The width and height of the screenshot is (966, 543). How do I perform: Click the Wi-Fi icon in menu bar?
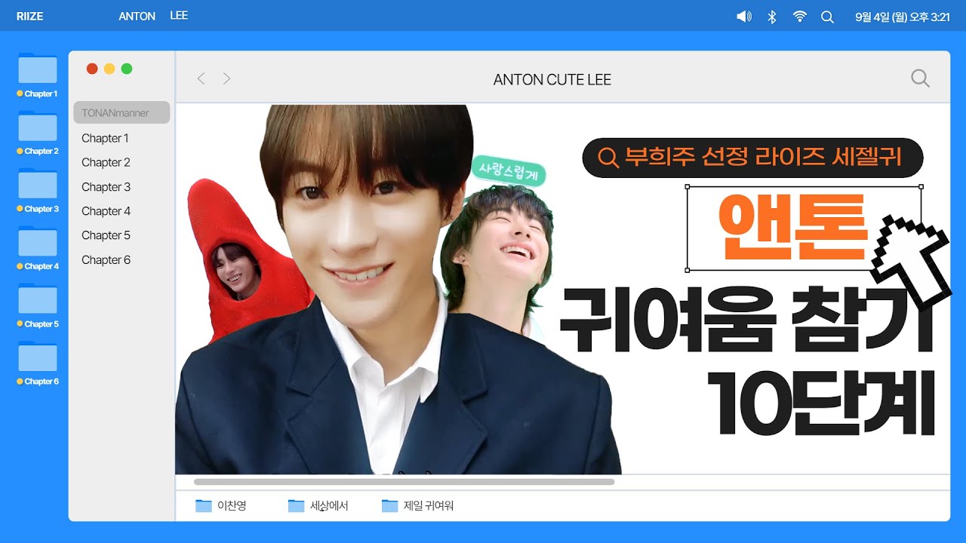click(x=800, y=17)
